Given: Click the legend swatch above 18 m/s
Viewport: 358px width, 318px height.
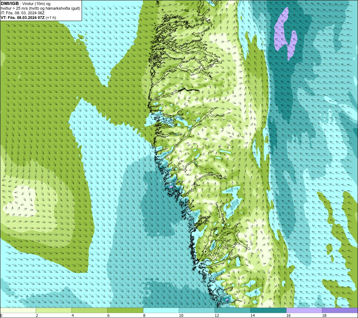Looking at the screenshot, I should tap(340, 310).
